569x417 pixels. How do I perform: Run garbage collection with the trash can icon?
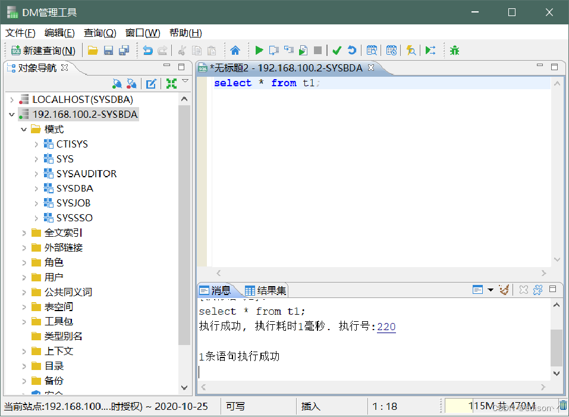point(563,405)
